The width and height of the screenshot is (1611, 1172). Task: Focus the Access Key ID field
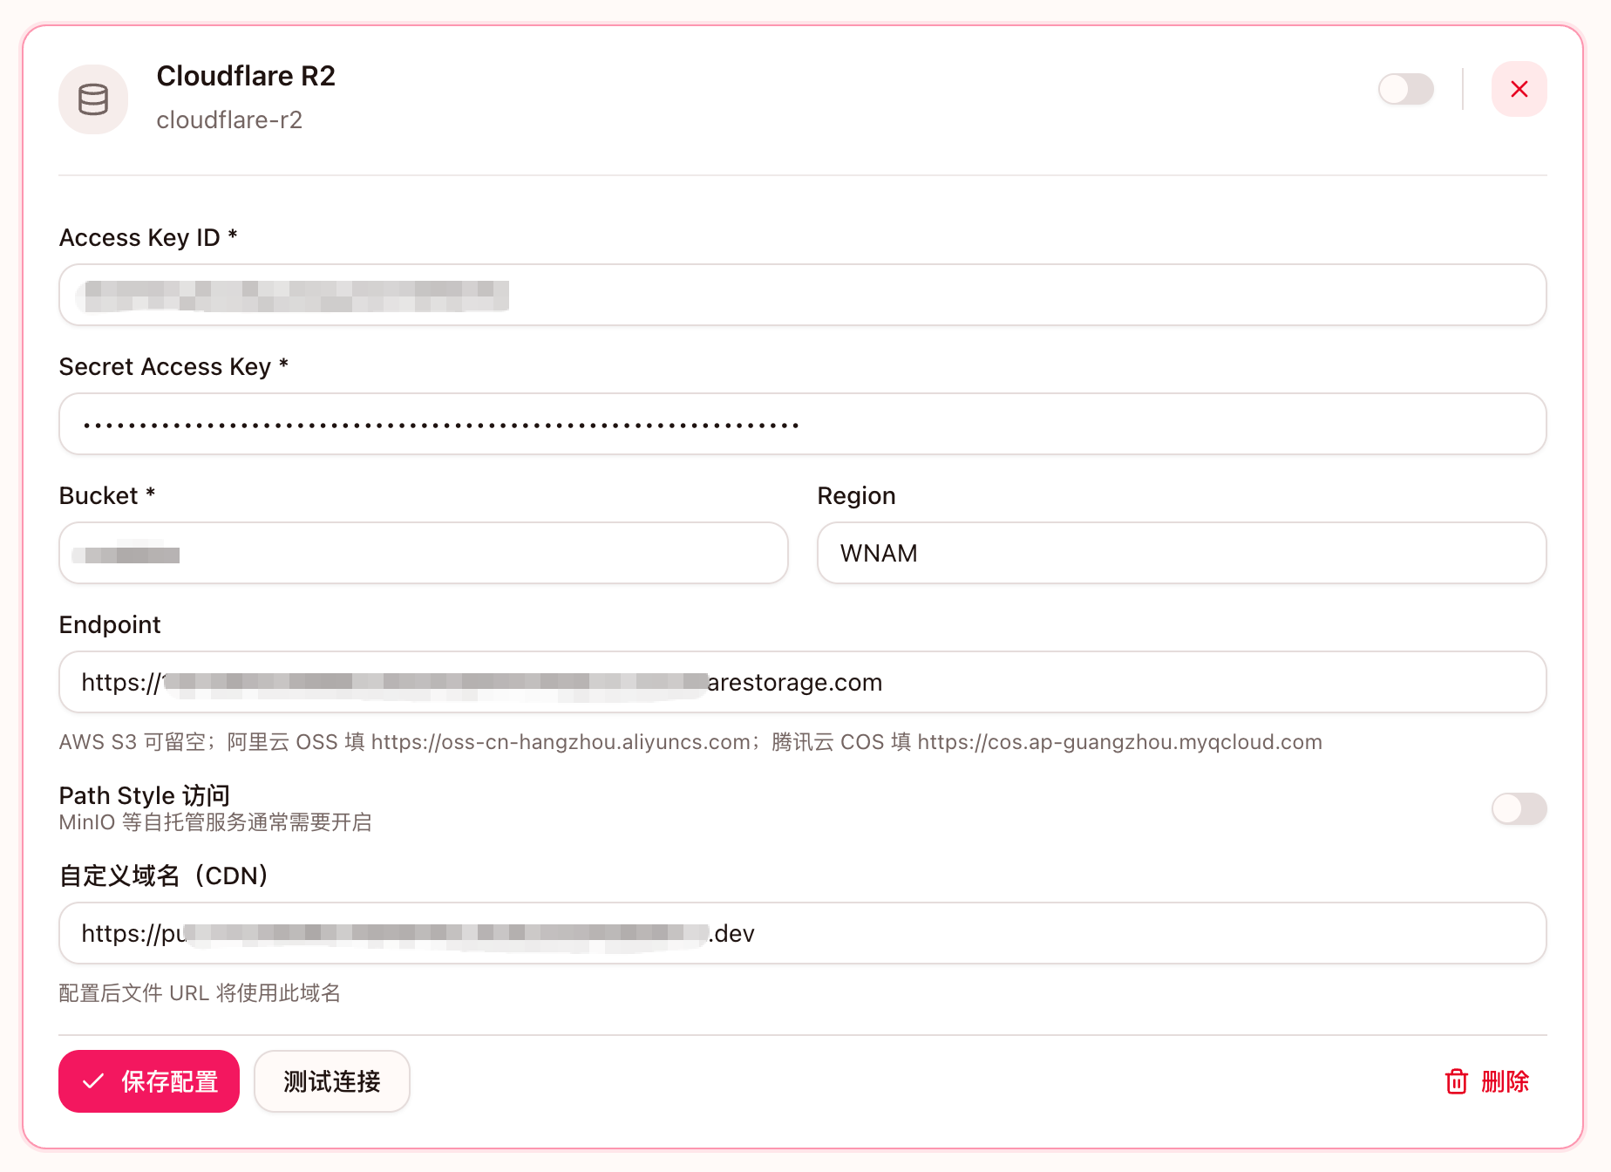point(802,296)
